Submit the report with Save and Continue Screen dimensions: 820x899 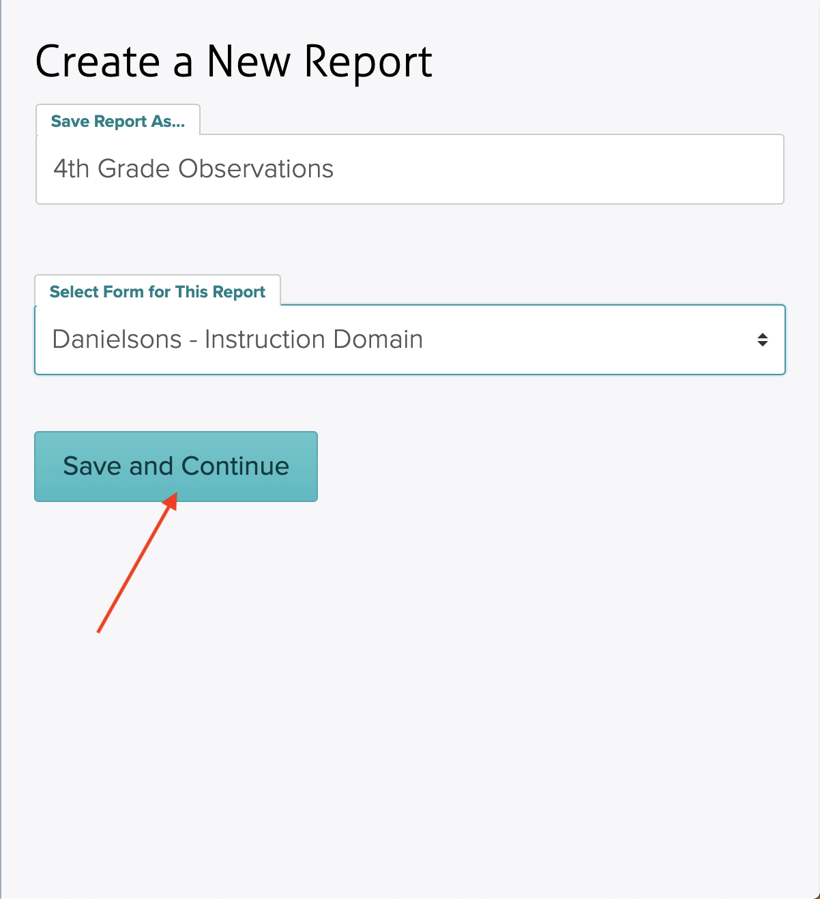tap(176, 467)
